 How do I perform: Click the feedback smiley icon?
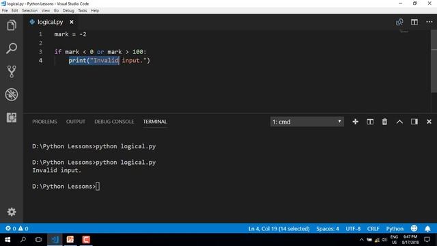coord(414,228)
